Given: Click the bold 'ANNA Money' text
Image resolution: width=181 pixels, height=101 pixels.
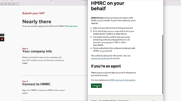Looking at the screenshot, I should pos(97,18).
